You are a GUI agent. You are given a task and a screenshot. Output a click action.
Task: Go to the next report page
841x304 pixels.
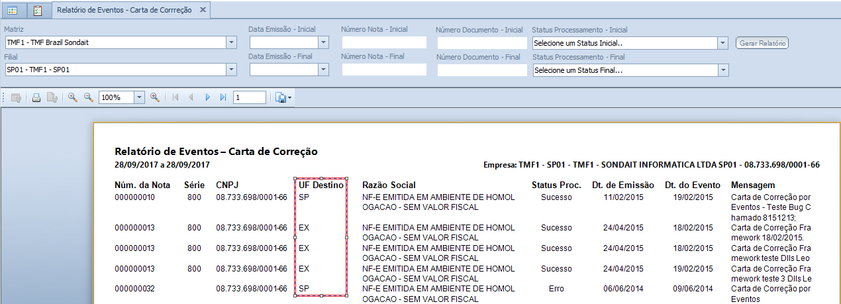click(207, 97)
